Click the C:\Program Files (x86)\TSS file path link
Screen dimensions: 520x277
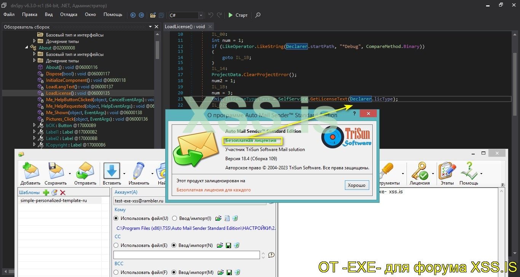click(196, 228)
